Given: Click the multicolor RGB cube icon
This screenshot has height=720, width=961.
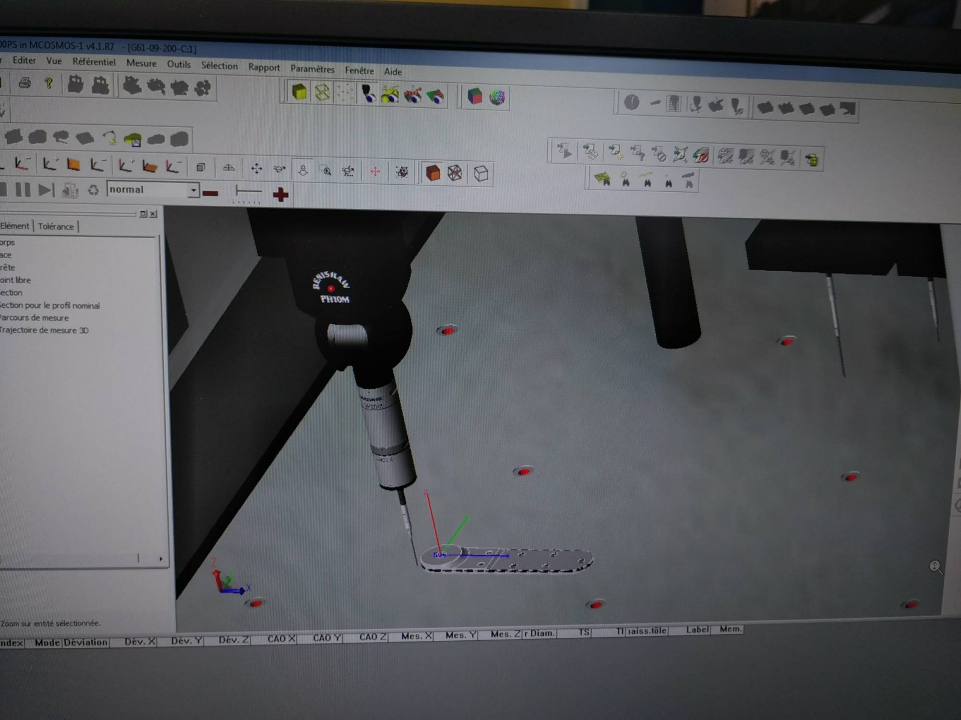Looking at the screenshot, I should pos(474,96).
